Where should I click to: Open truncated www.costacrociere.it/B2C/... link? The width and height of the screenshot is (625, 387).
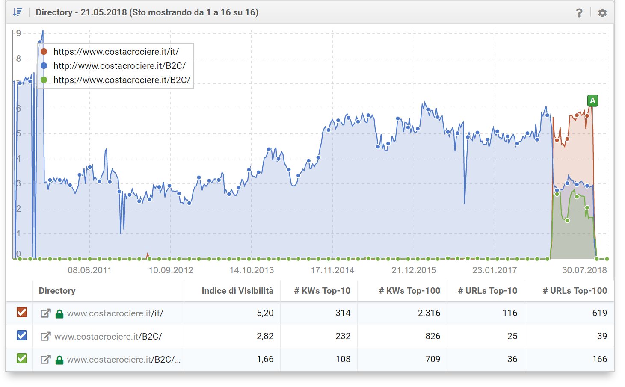coord(124,360)
